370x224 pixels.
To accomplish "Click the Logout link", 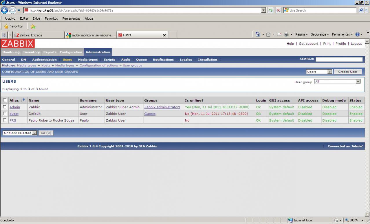I will tap(356, 44).
